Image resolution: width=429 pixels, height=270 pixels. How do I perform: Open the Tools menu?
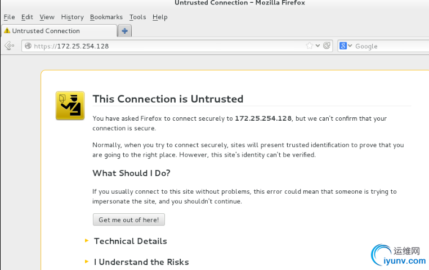(137, 17)
